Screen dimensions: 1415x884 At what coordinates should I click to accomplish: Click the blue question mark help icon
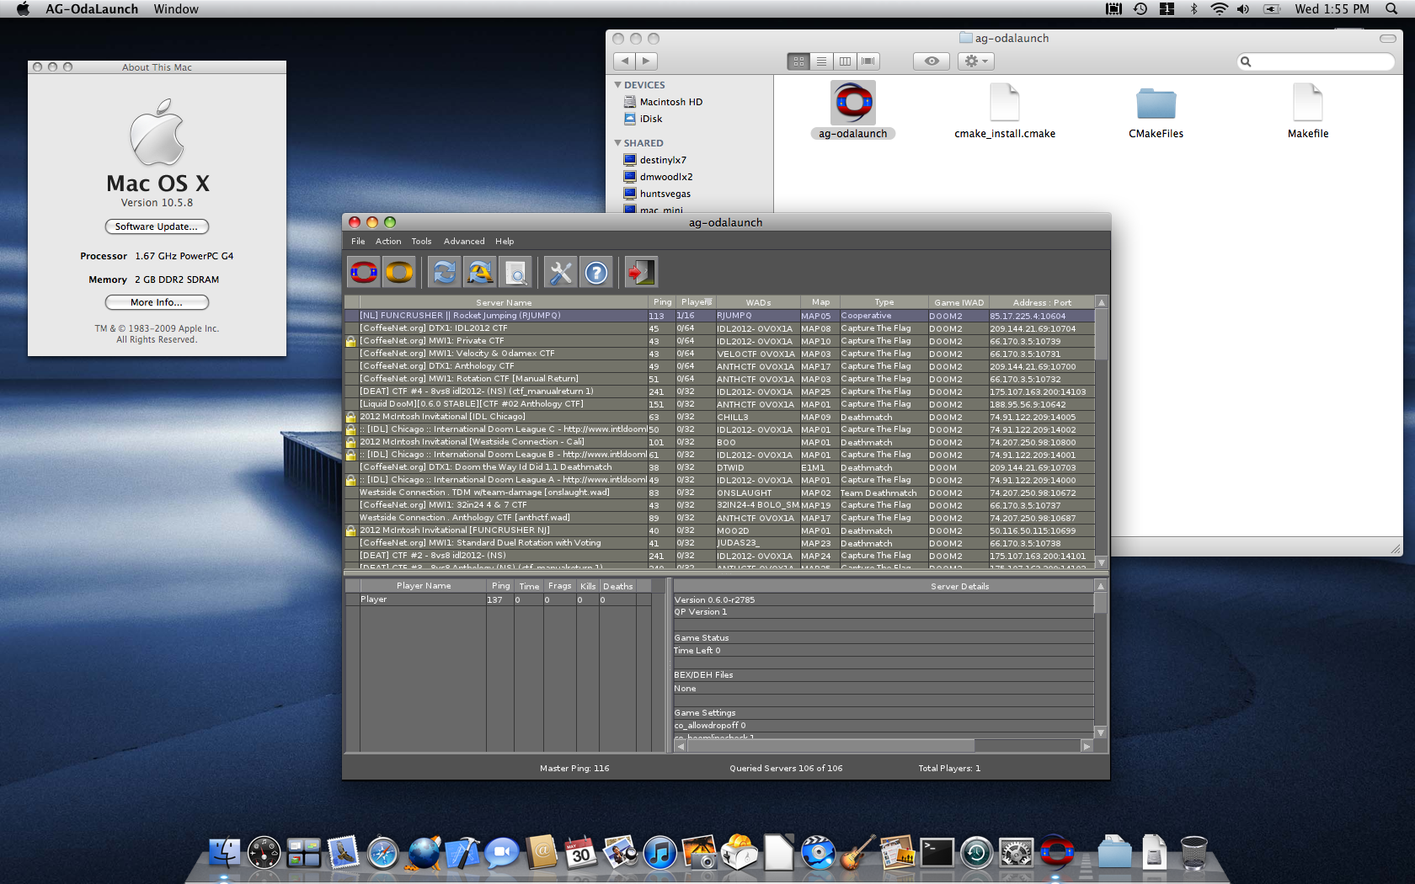tap(595, 272)
